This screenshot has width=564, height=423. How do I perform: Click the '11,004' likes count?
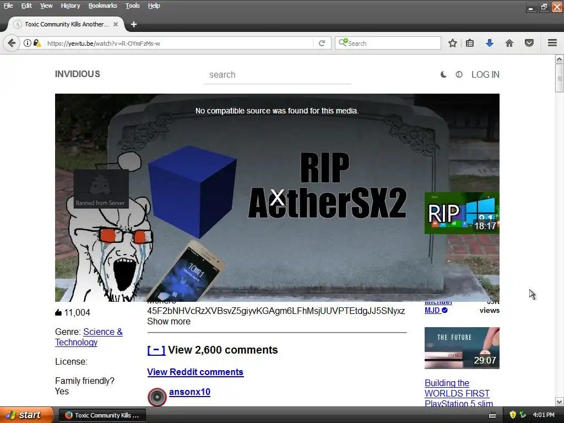click(77, 313)
